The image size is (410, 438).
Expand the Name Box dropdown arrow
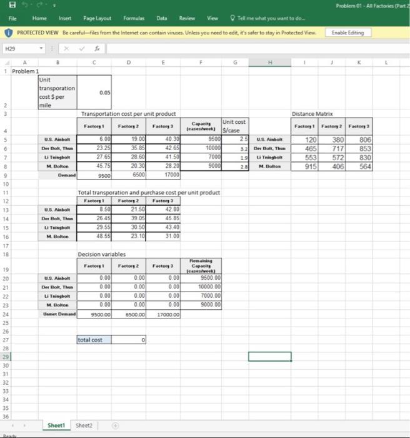pyautogui.click(x=41, y=48)
